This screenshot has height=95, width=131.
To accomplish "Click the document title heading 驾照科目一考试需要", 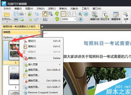I will tap(107, 43).
